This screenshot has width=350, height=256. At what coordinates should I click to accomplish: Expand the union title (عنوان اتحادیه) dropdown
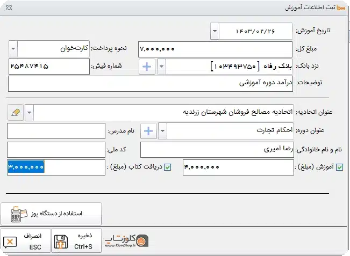[29, 113]
